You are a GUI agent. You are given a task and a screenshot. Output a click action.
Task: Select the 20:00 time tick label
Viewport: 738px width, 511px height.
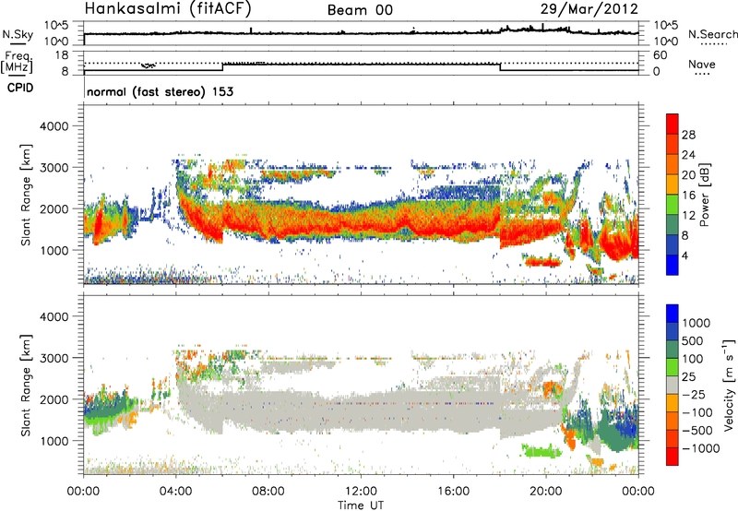coord(546,492)
